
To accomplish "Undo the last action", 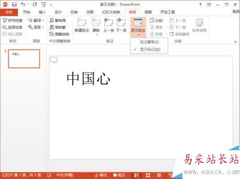I will click(23, 4).
